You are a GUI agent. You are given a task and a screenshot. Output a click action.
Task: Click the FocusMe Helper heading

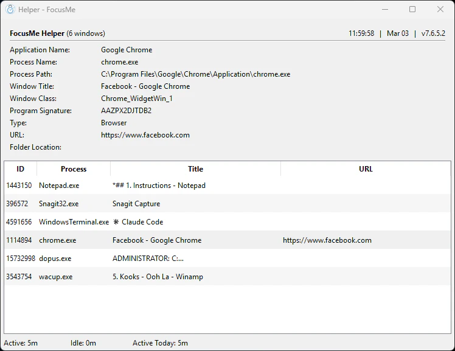(x=37, y=33)
